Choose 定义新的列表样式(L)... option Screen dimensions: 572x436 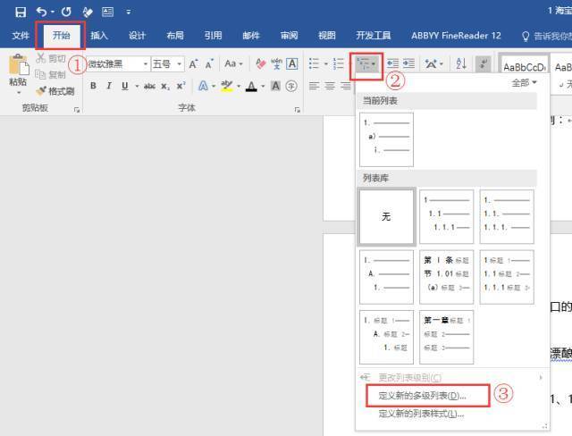click(x=421, y=414)
